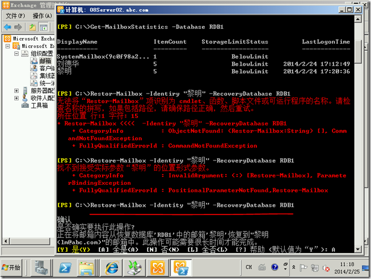
Task: Click the shell scrollbar up arrow
Action: [x=358, y=19]
